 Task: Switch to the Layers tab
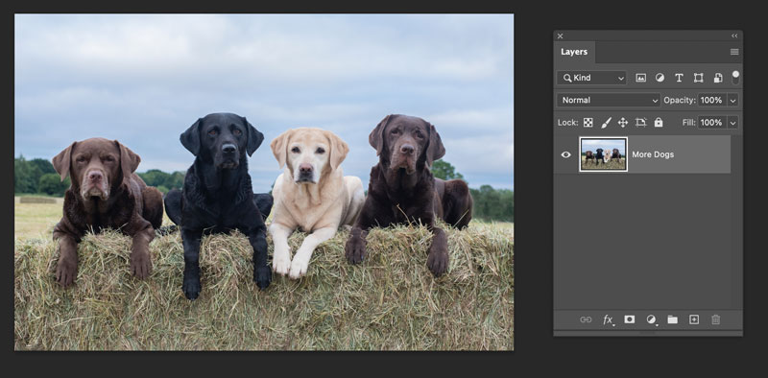click(x=574, y=52)
